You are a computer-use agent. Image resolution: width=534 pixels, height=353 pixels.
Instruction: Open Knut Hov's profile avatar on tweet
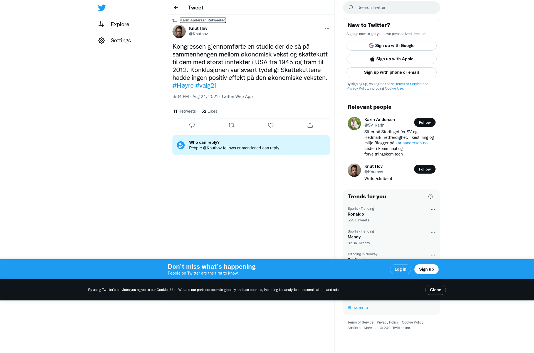179,31
